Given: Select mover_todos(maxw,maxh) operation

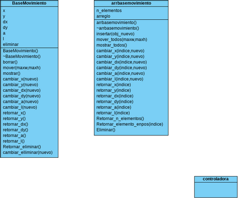Looking at the screenshot, I should pos(121,40).
